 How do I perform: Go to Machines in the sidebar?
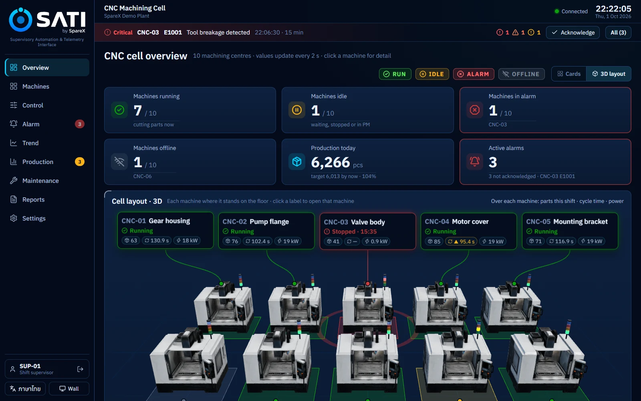(47, 86)
